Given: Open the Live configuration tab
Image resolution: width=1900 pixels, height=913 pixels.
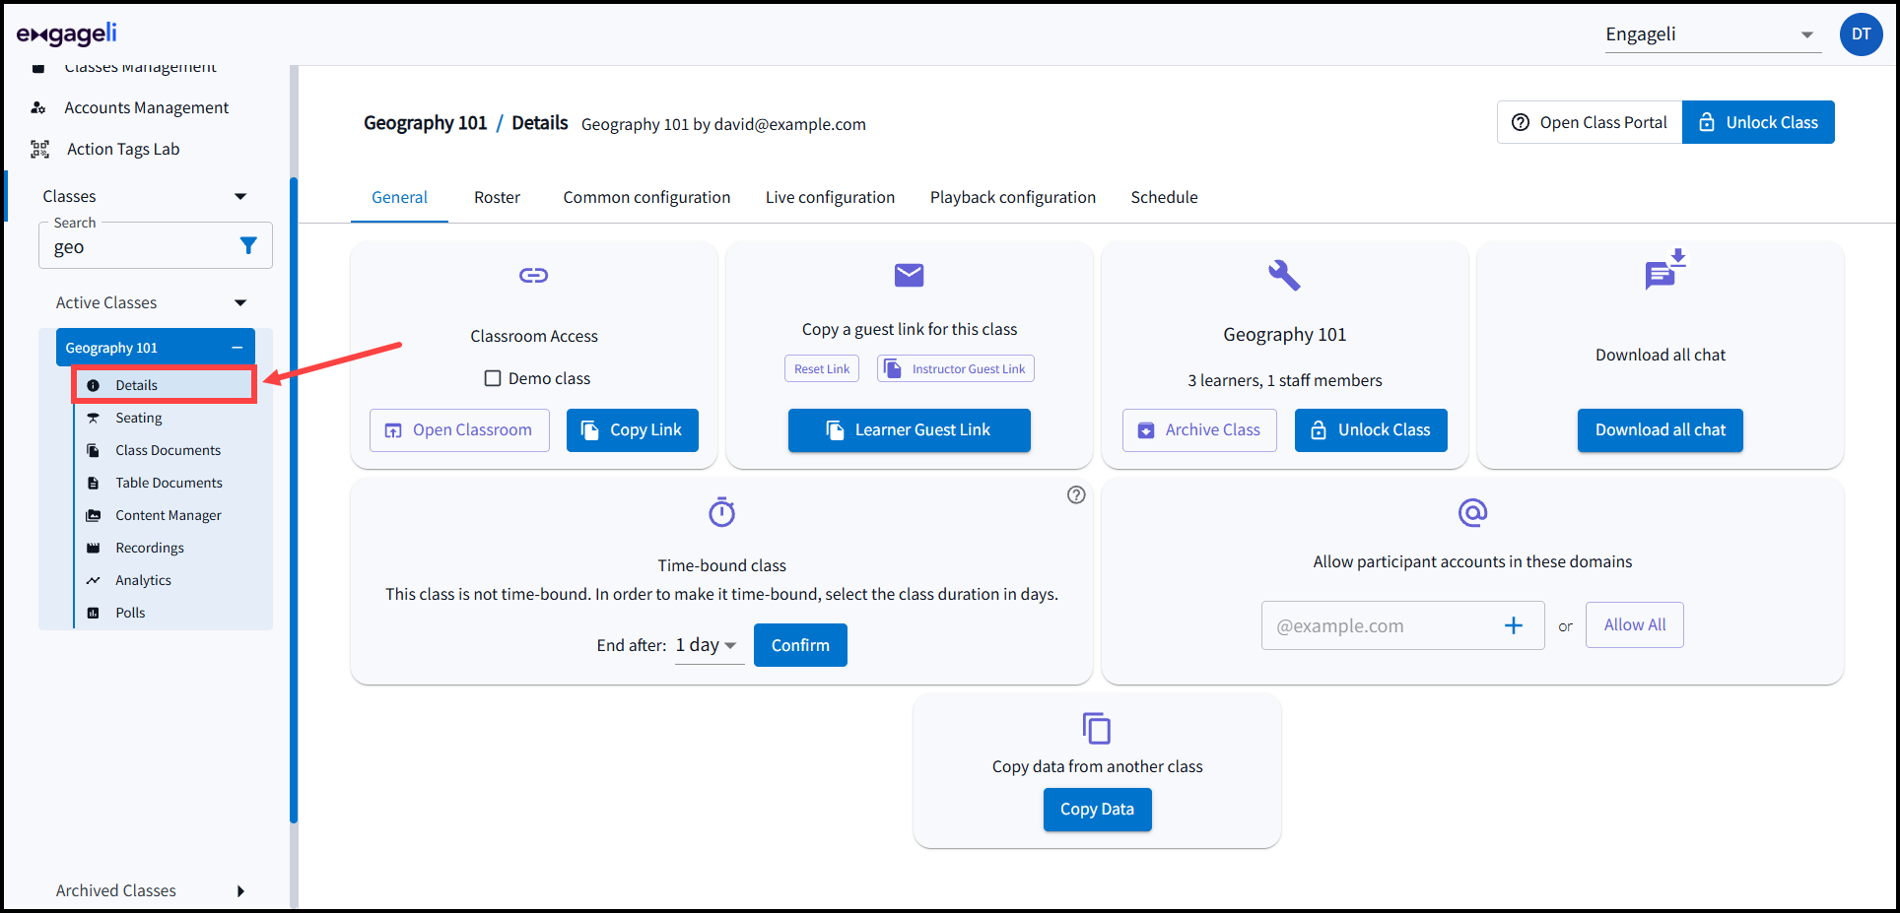Looking at the screenshot, I should click(x=830, y=197).
